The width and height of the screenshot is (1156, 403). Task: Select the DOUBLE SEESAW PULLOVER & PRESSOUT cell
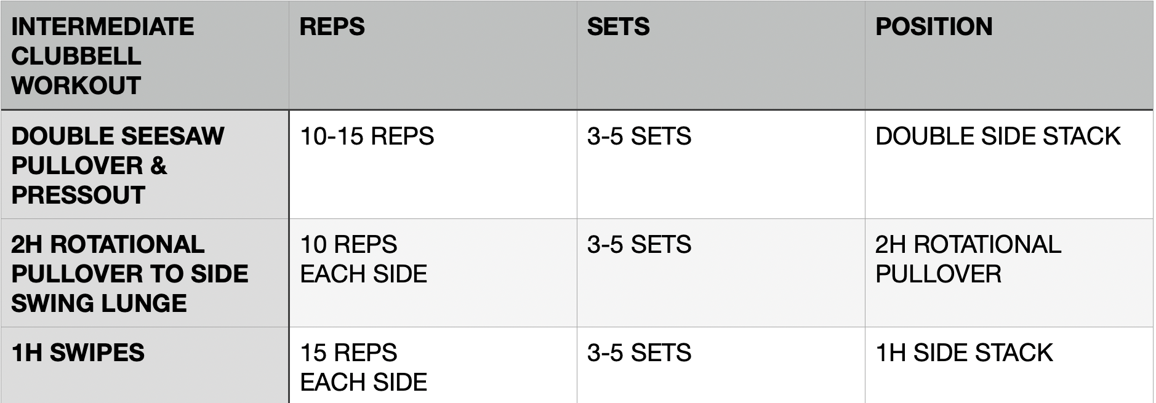pyautogui.click(x=145, y=164)
